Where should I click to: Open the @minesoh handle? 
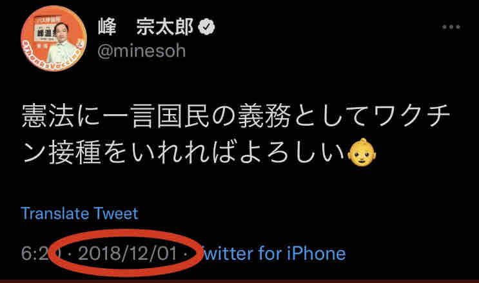point(141,51)
